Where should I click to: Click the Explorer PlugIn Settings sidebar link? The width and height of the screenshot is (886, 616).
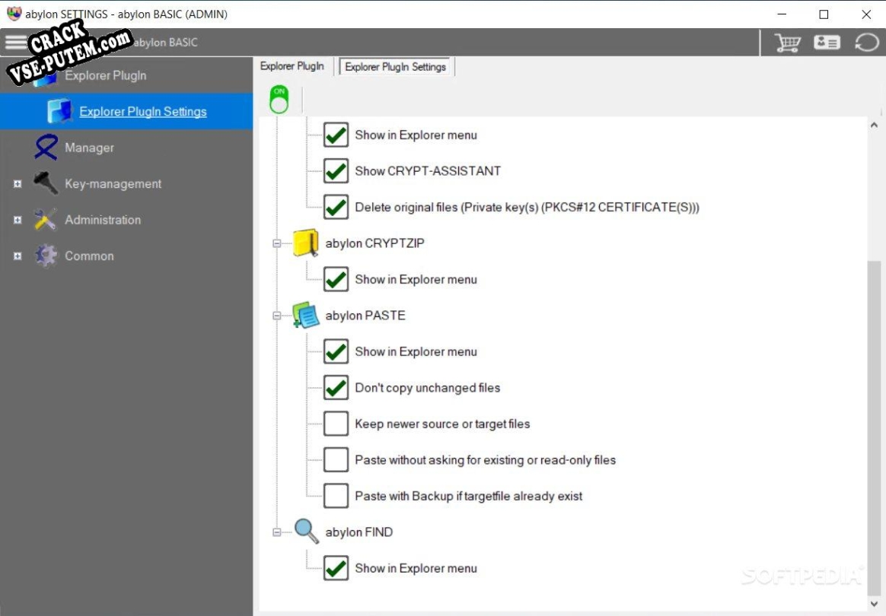pos(143,111)
